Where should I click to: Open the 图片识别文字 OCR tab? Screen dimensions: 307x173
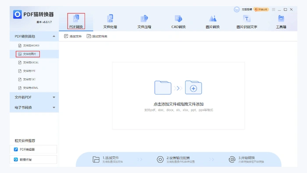point(246,21)
